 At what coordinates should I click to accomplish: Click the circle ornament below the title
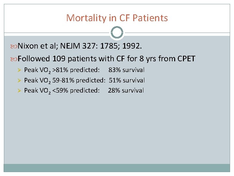pyautogui.click(x=117, y=33)
